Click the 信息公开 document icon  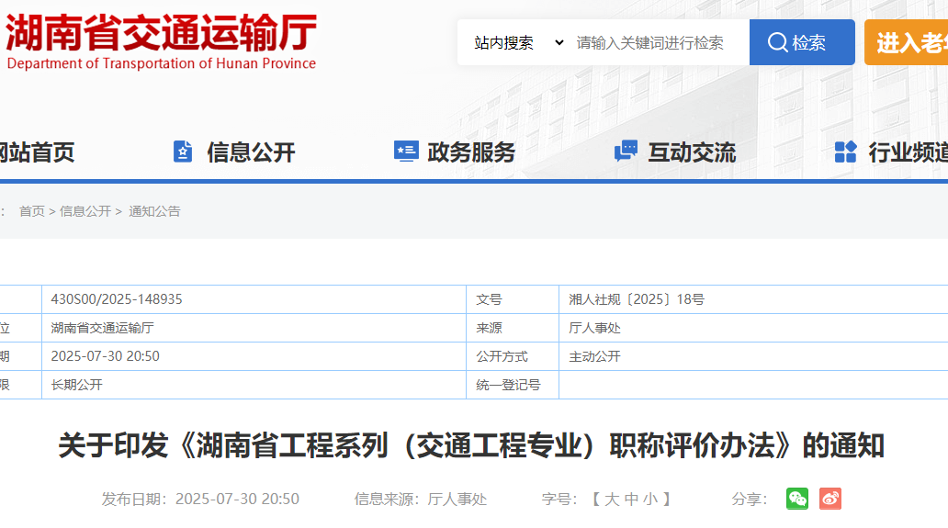(x=183, y=152)
